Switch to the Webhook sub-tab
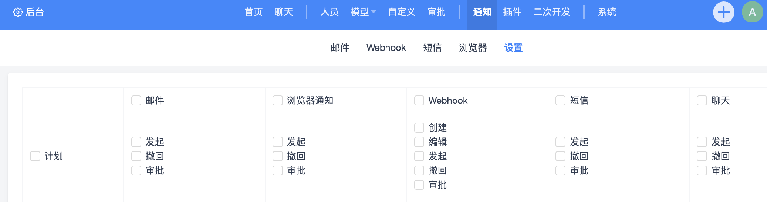The height and width of the screenshot is (202, 767). point(386,48)
